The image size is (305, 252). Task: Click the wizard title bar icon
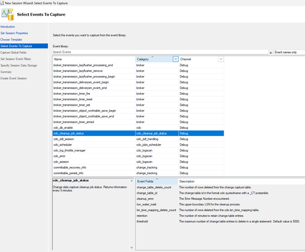2,3
